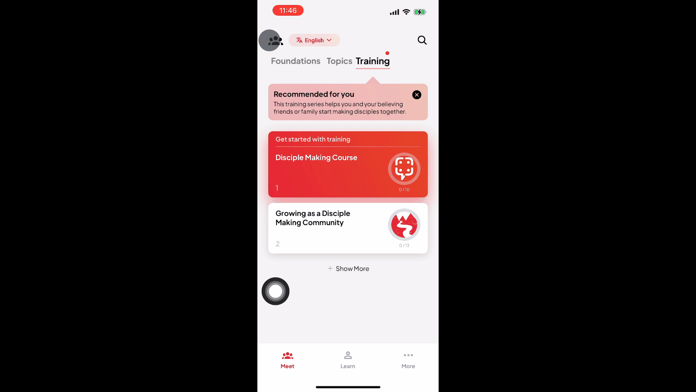
Task: Show More training courses below
Action: (348, 268)
